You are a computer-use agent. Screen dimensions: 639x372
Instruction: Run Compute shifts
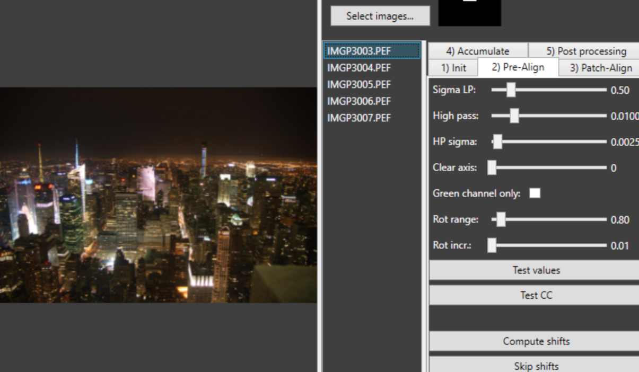[536, 342]
